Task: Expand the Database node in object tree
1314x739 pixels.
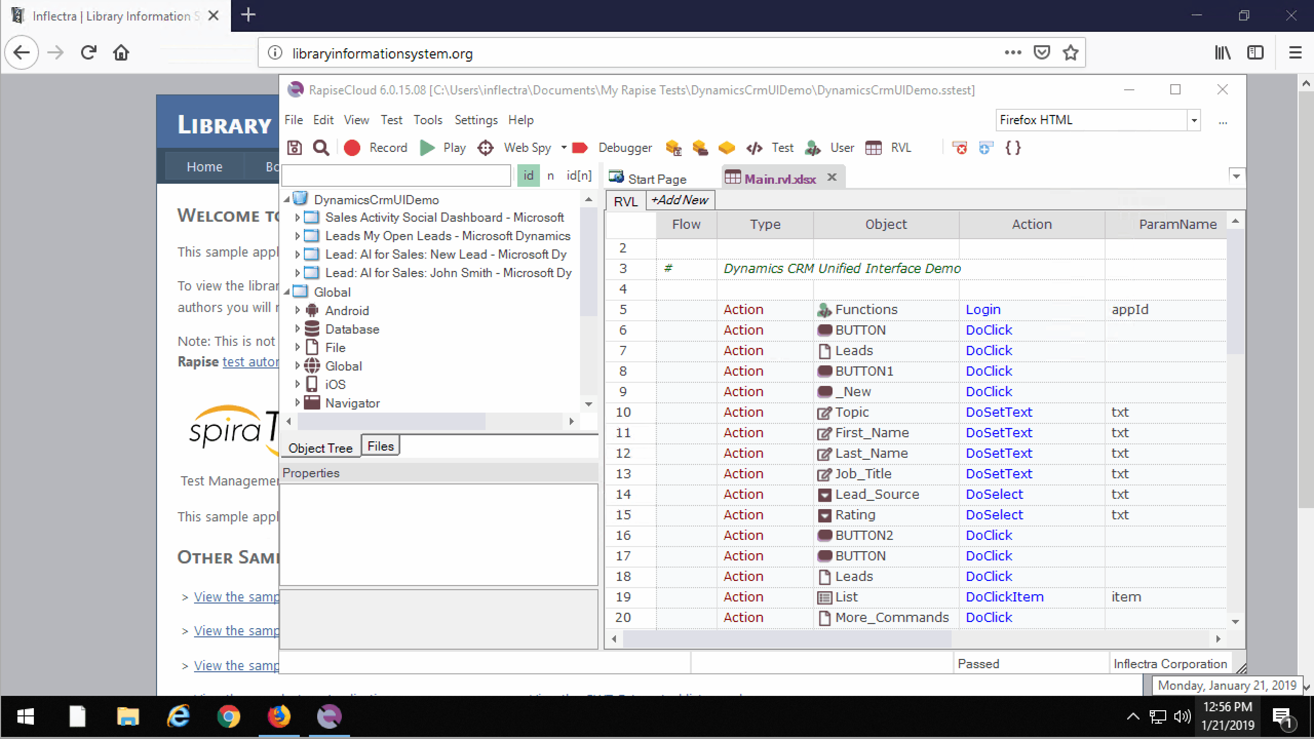Action: 297,329
